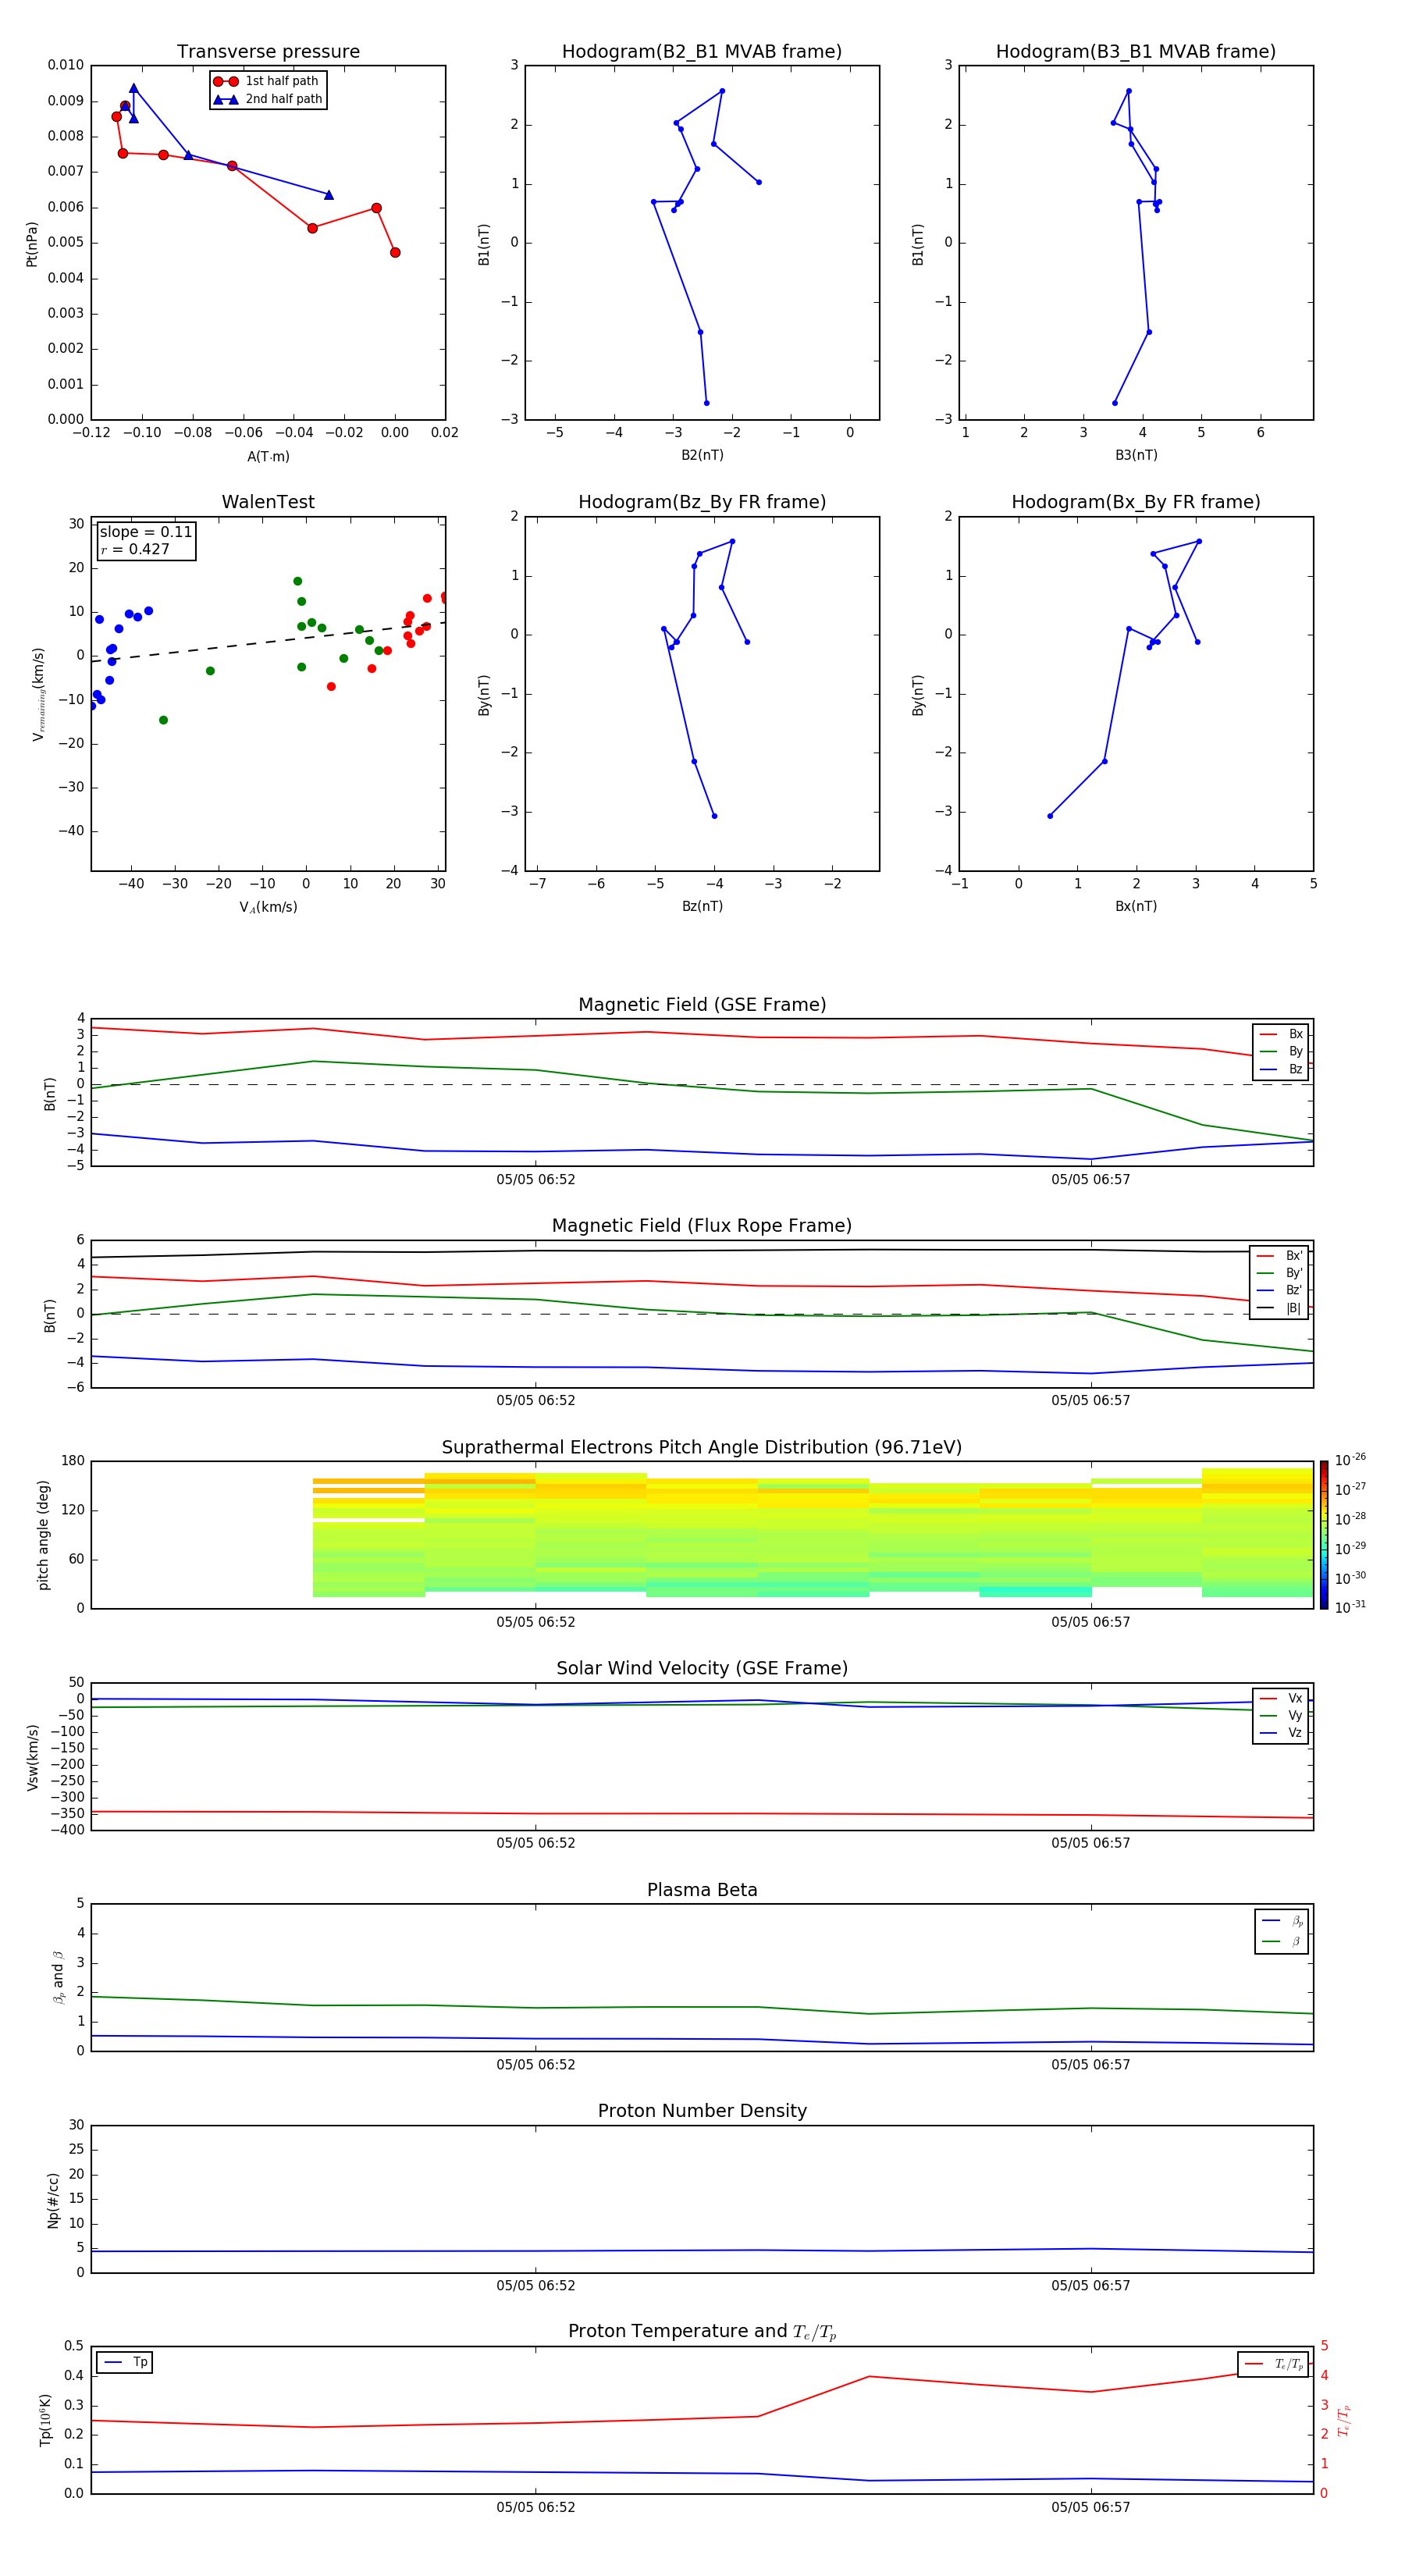The width and height of the screenshot is (1405, 2576).
Task: Click the "Np(#/cc)" y-axis label
Action: coord(53,2200)
